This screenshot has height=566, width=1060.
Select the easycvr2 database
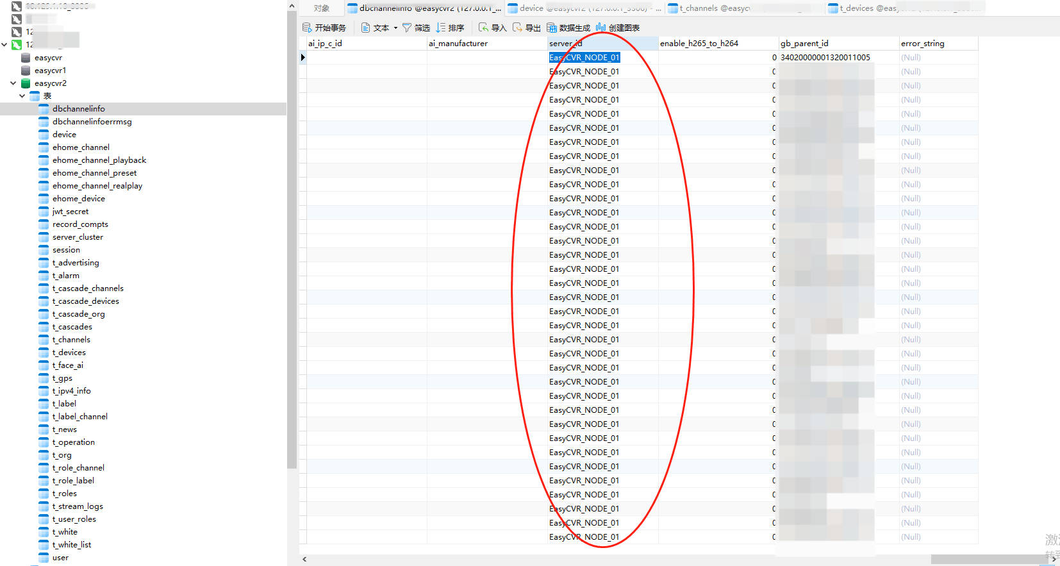[x=51, y=83]
